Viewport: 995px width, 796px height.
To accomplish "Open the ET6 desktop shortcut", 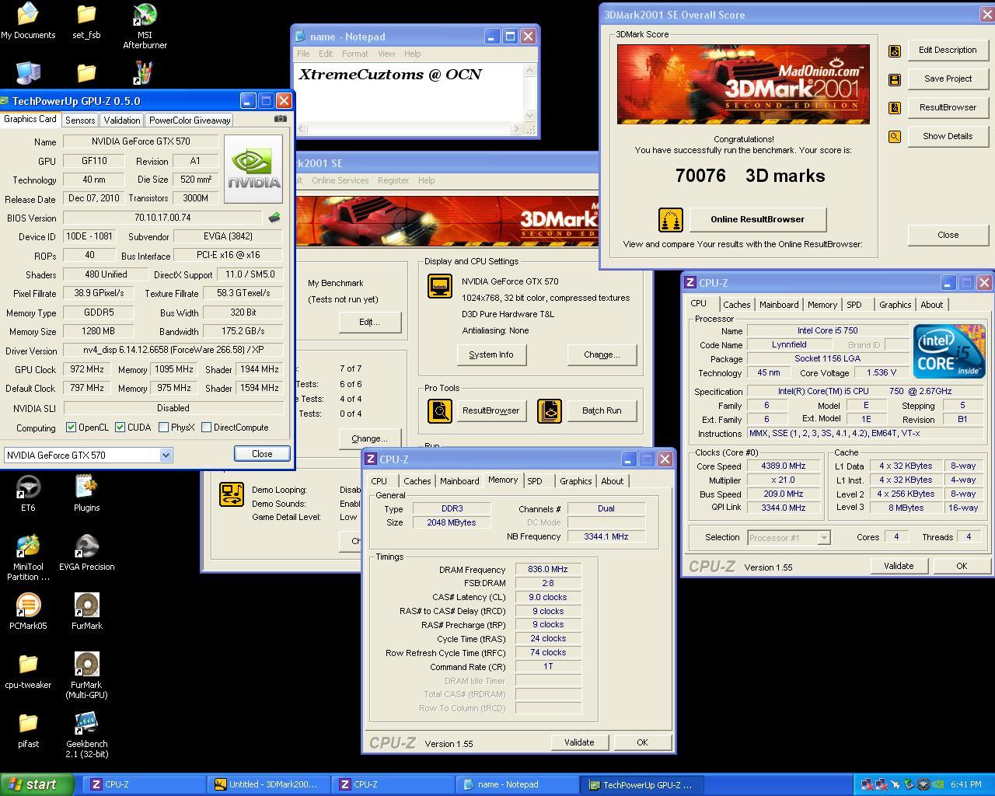I will (x=28, y=494).
